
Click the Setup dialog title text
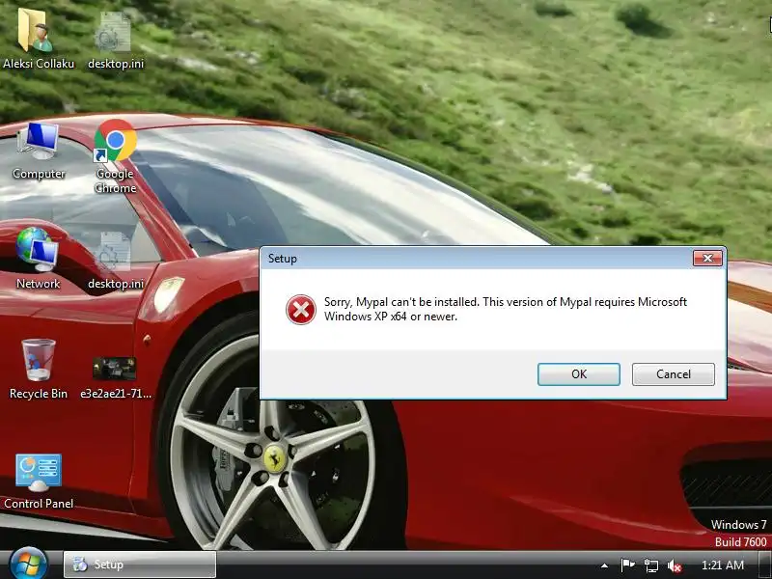[x=283, y=259]
